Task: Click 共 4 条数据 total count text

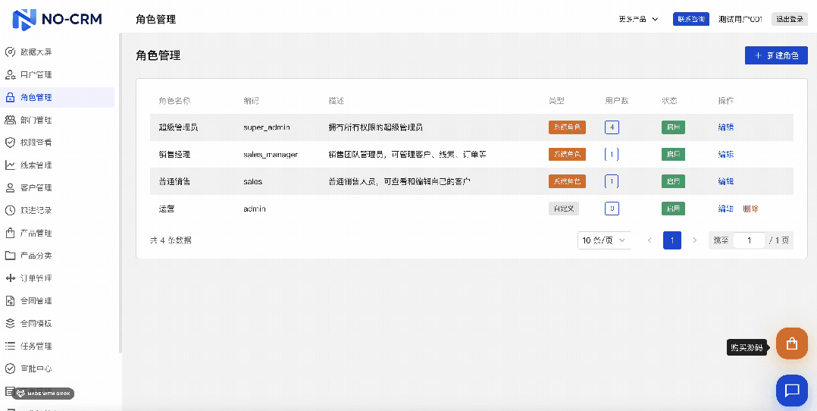Action: (x=171, y=240)
